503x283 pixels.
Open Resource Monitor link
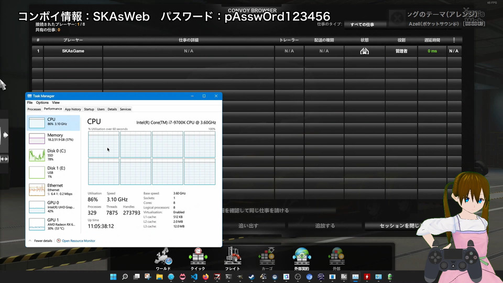79,241
